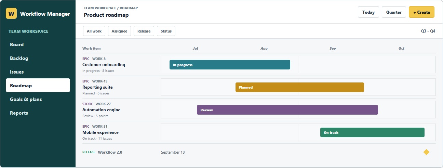Screen dimensions: 443x168
Task: Open the Mobile experience epic
Action: click(100, 132)
